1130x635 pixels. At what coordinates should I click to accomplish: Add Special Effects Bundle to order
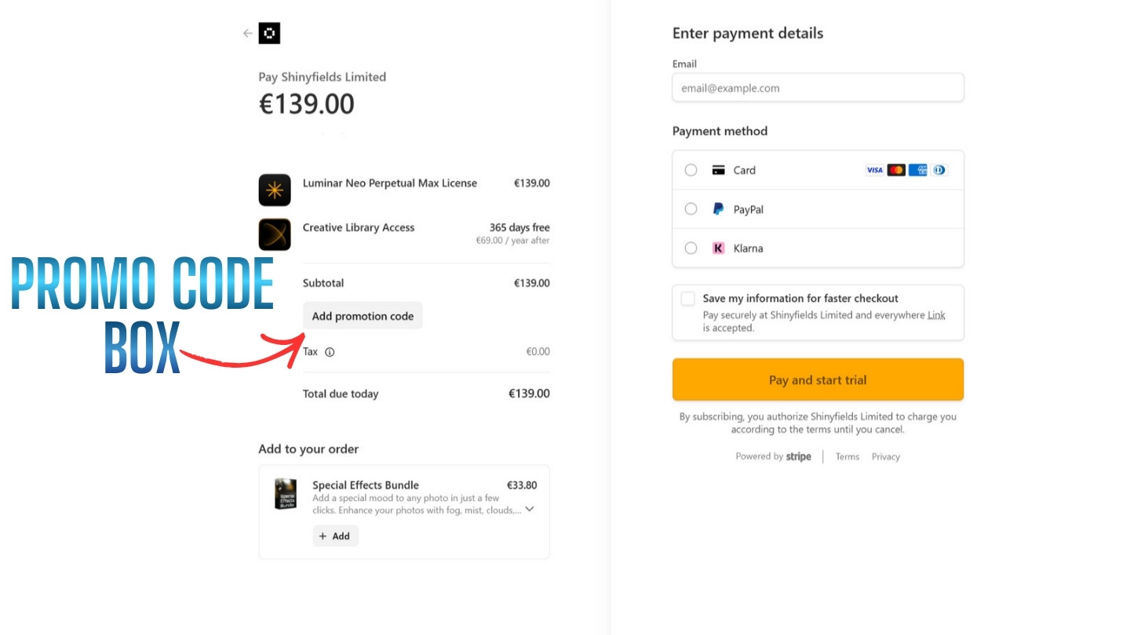click(335, 536)
